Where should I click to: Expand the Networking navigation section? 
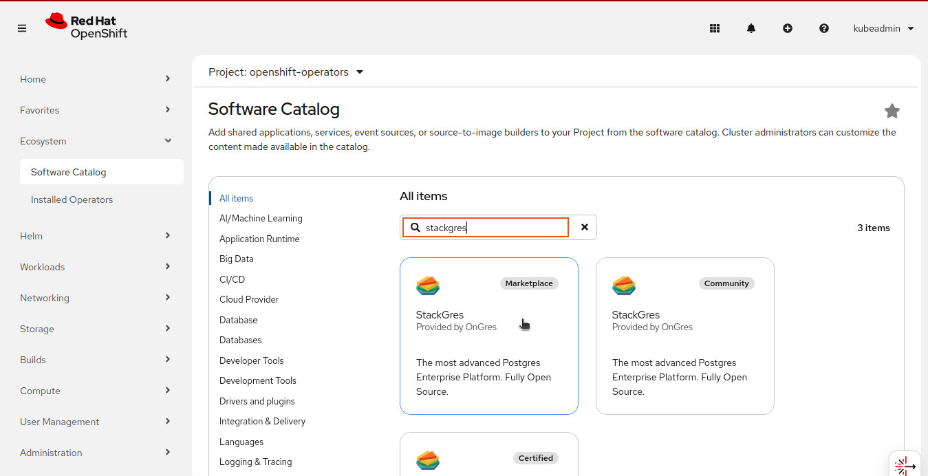click(x=96, y=298)
